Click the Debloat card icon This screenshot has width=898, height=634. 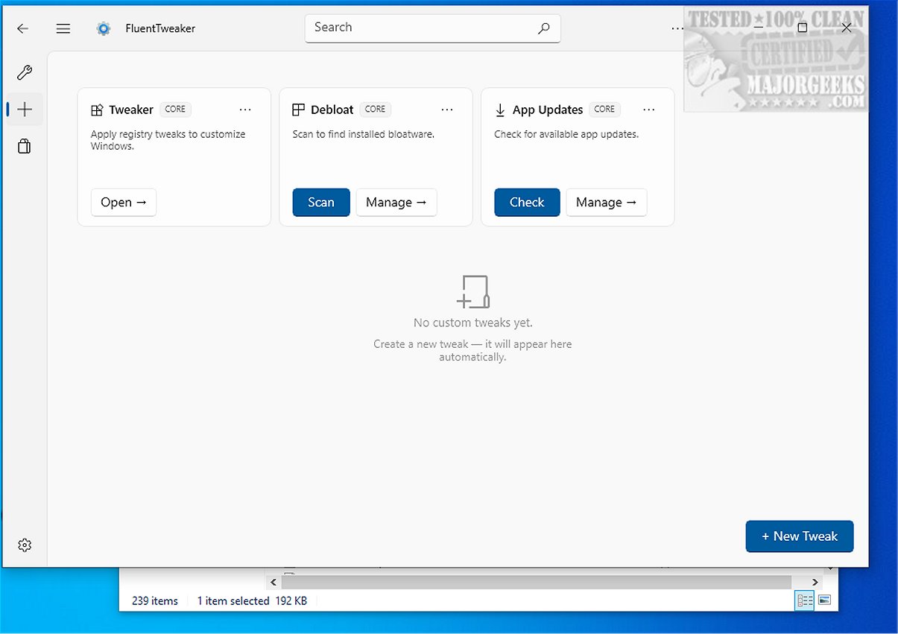299,110
